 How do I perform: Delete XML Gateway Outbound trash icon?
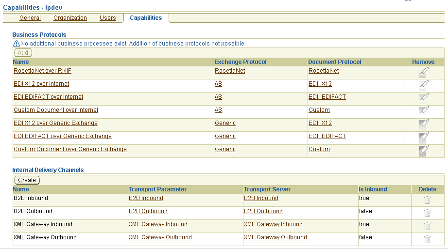click(x=427, y=239)
